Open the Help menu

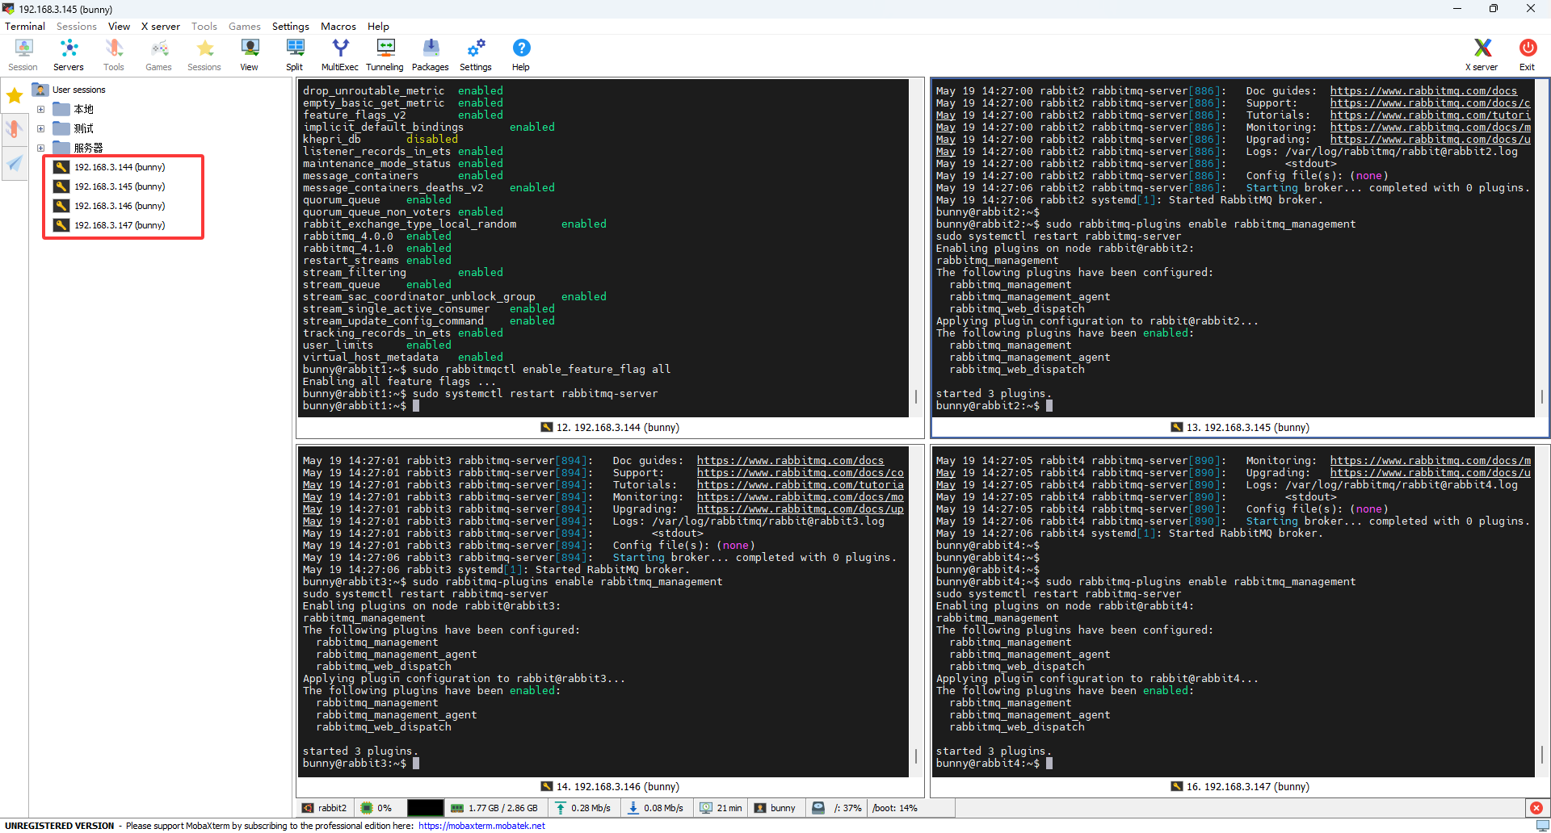point(378,26)
